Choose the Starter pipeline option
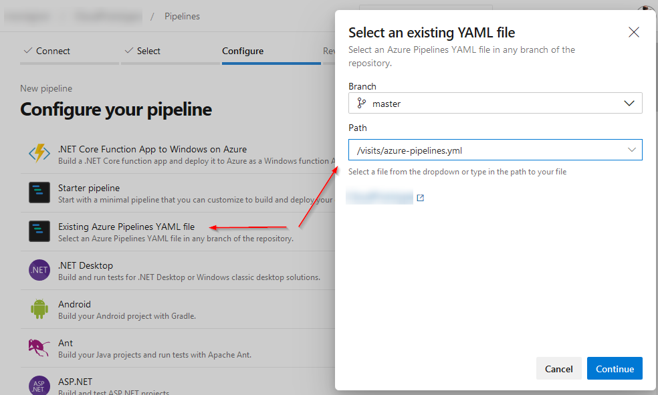The height and width of the screenshot is (395, 658). pyautogui.click(x=89, y=188)
